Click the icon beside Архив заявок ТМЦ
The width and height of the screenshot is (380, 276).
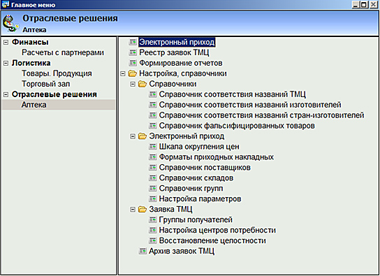[142, 251]
